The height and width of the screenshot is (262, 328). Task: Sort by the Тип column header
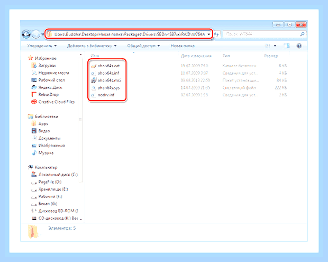click(x=226, y=56)
